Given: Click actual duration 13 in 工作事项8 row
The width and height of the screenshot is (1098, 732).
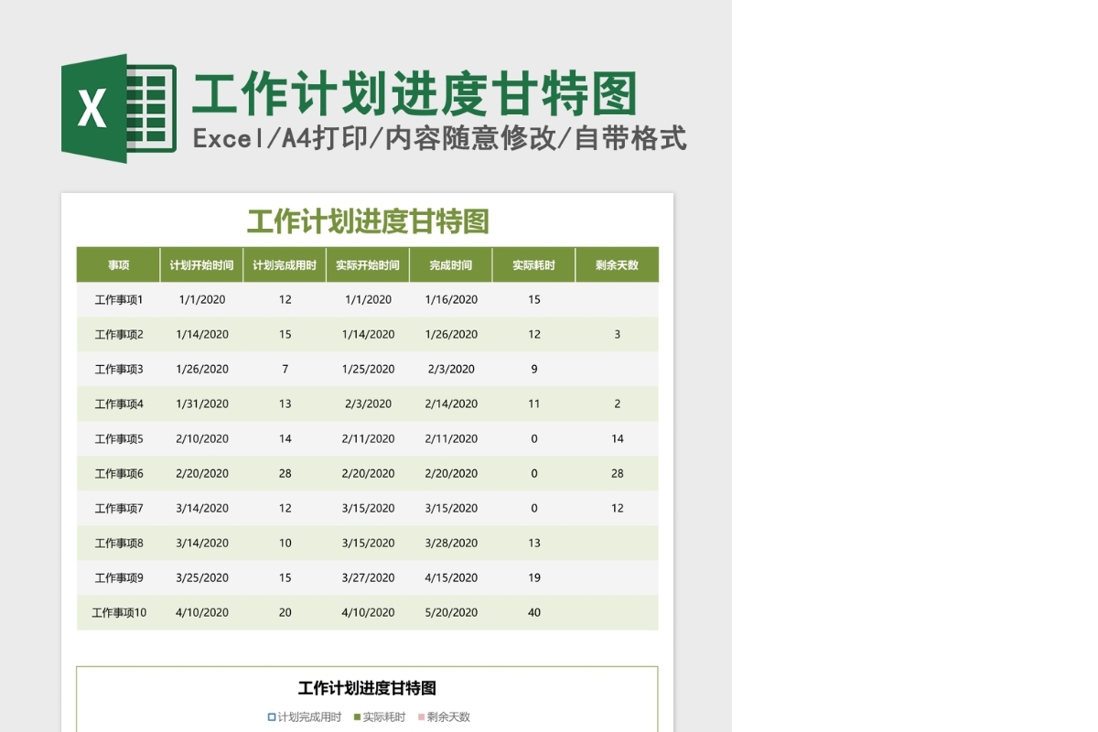Looking at the screenshot, I should point(534,543).
